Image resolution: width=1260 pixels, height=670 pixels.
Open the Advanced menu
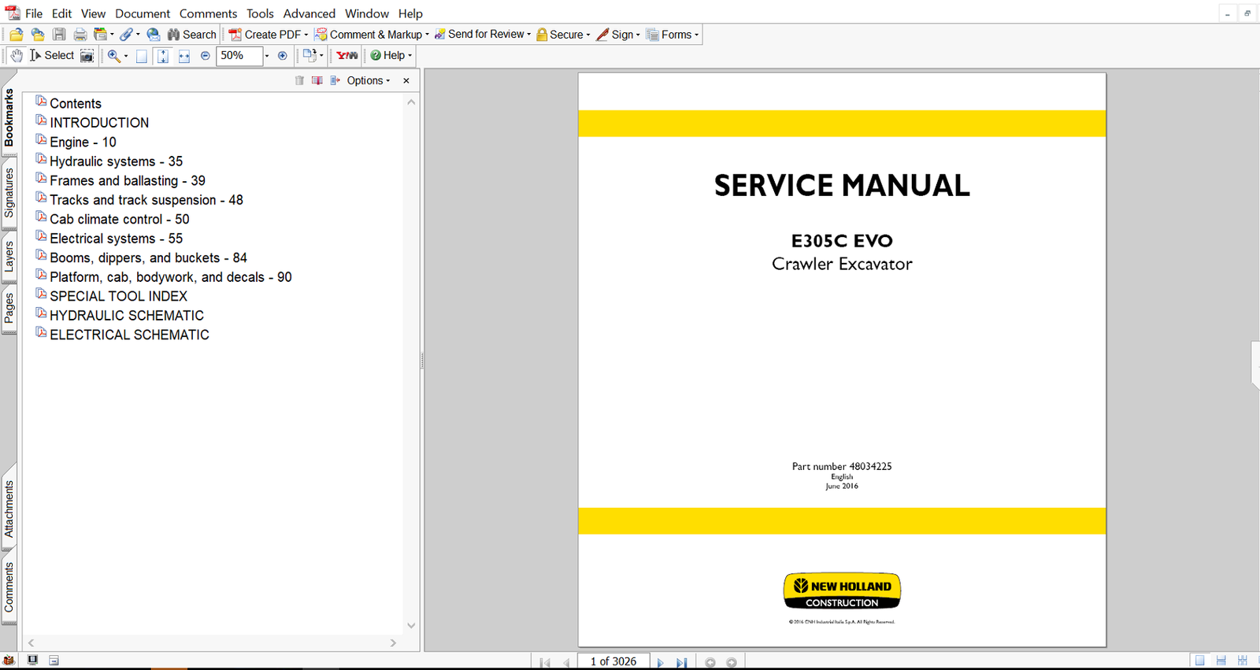(x=309, y=13)
